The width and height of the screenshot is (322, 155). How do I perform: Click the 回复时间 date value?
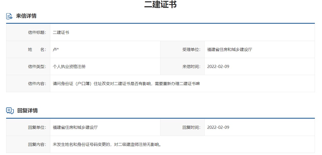(x=218, y=128)
